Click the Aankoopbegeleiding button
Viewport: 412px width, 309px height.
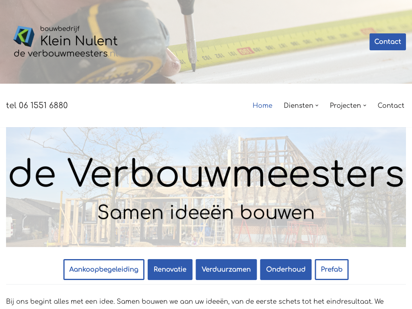click(x=104, y=269)
